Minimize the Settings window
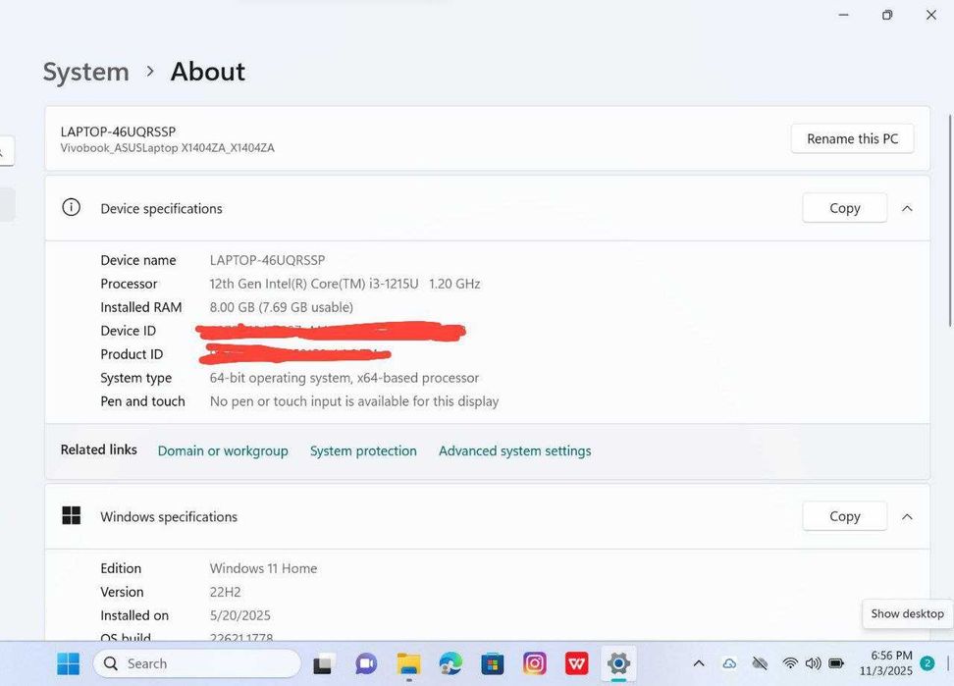The image size is (954, 686). (843, 15)
